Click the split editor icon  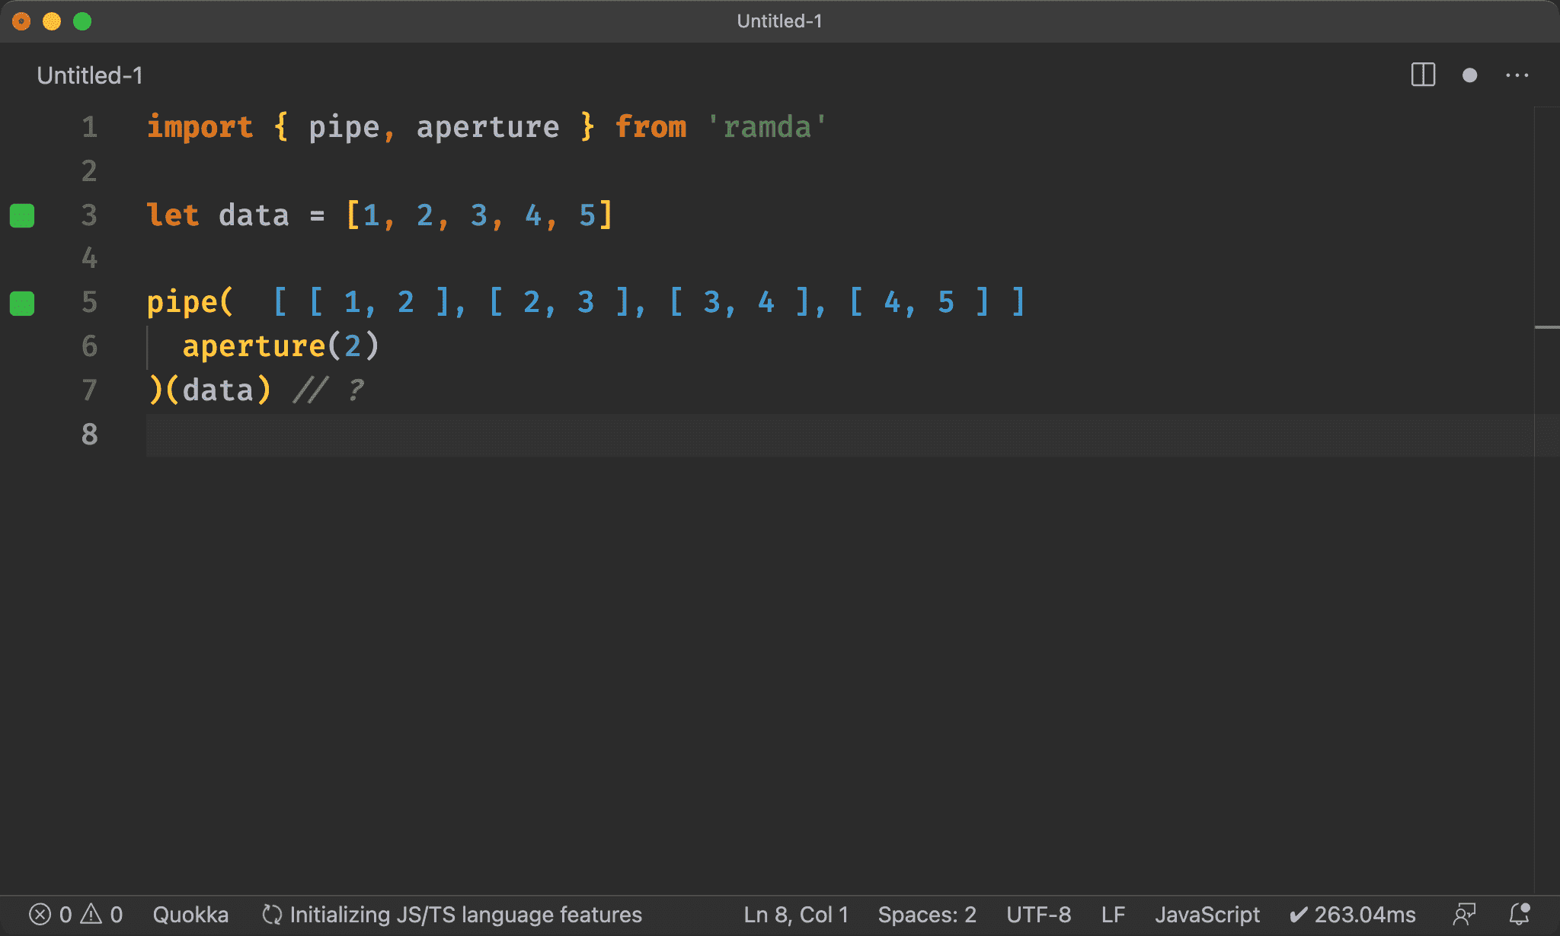point(1424,75)
